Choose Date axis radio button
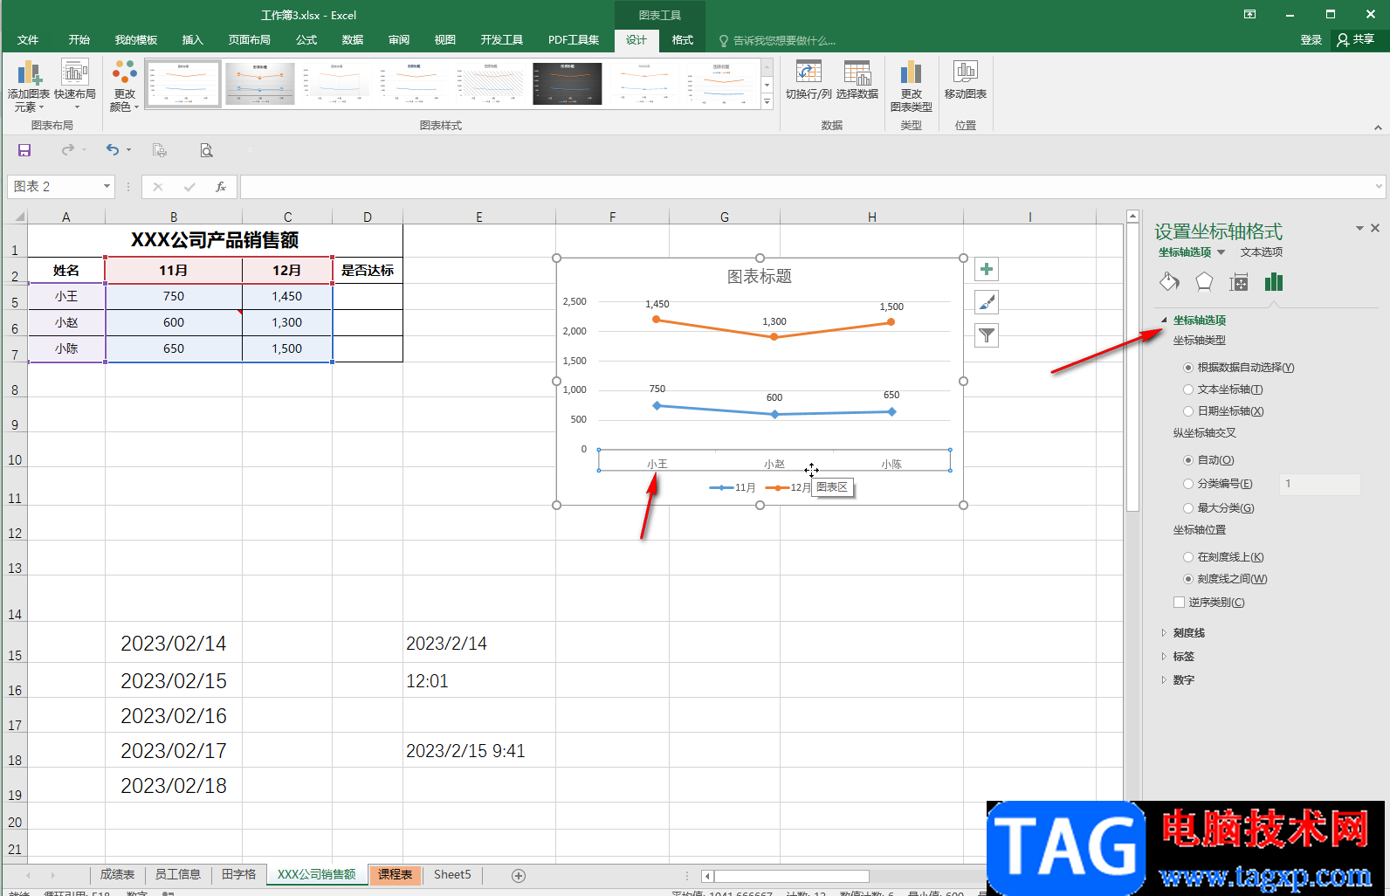The height and width of the screenshot is (896, 1390). coord(1188,411)
